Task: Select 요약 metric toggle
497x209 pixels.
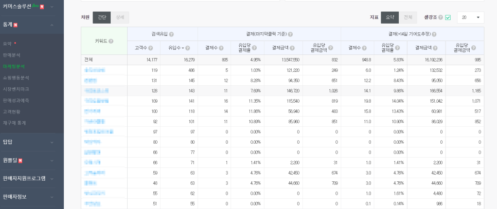Action: tap(390, 17)
